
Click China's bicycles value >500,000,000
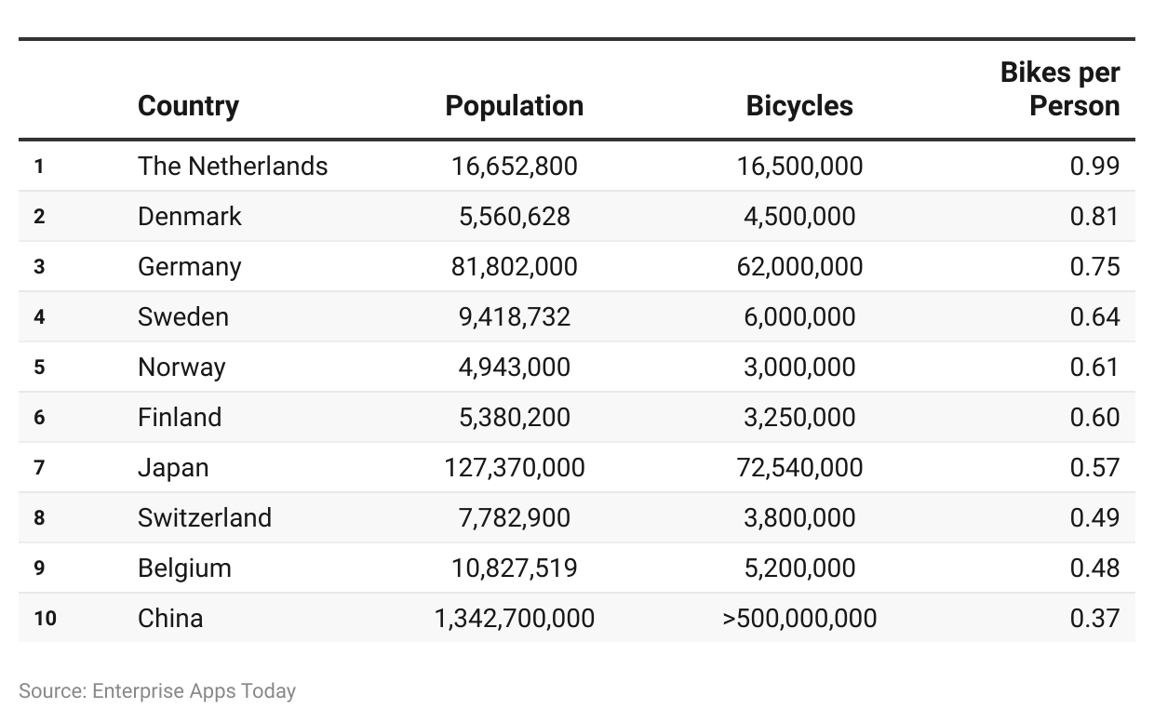(799, 618)
